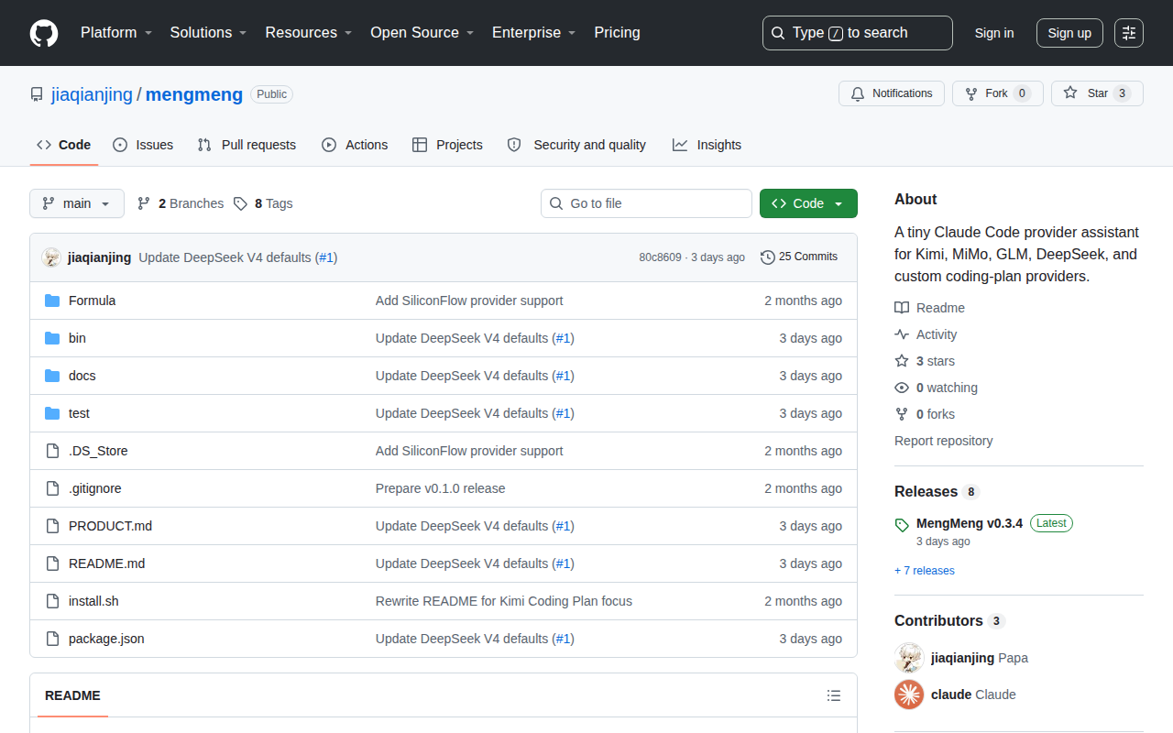
Task: Open 'Rewrite README for Kimi Coding Plan focus'
Action: 504,601
